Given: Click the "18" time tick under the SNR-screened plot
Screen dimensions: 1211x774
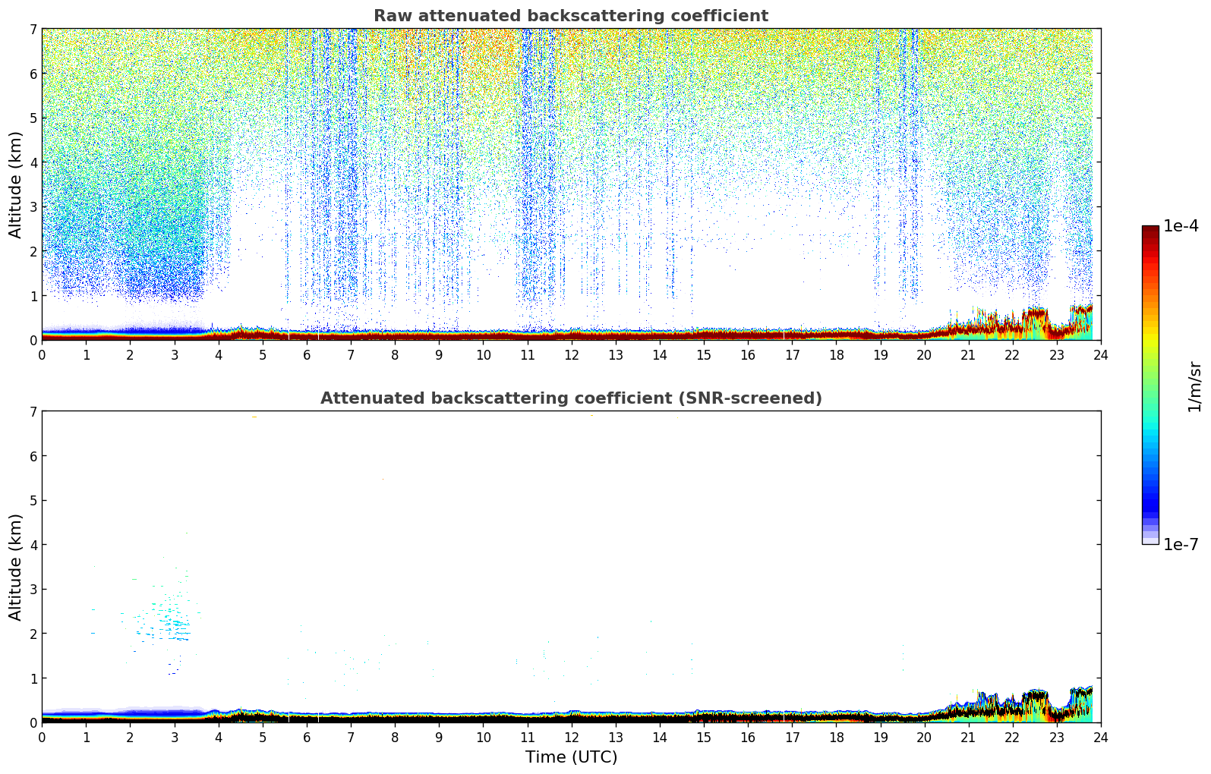Looking at the screenshot, I should [x=836, y=737].
